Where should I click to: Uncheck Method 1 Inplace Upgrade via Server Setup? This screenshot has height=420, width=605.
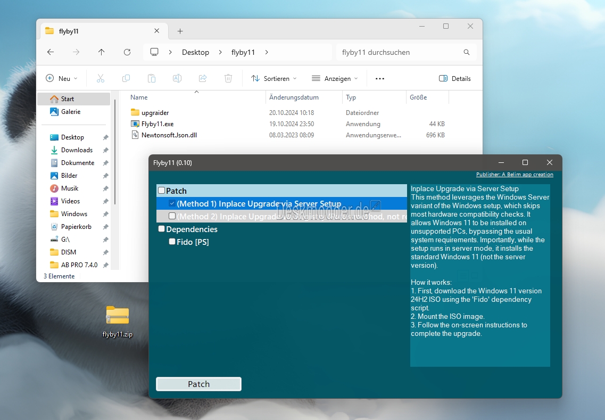pyautogui.click(x=172, y=203)
